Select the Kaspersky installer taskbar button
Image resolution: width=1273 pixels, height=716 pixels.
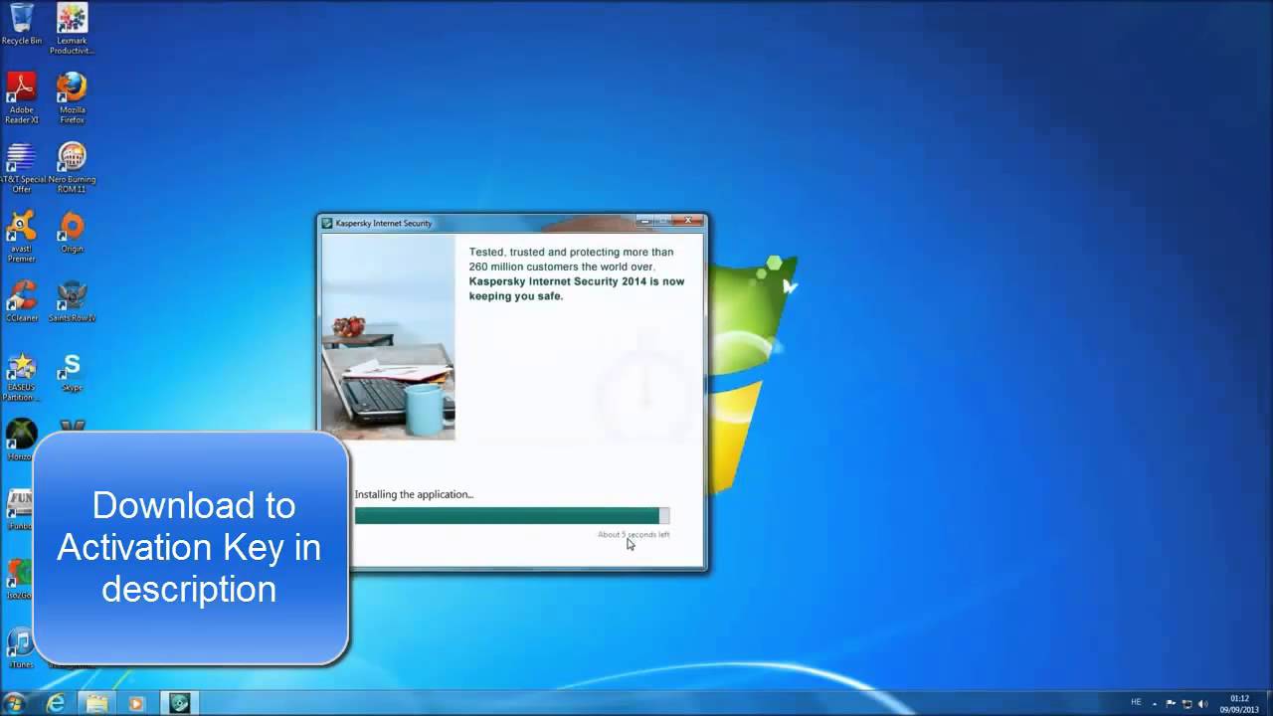pos(178,703)
